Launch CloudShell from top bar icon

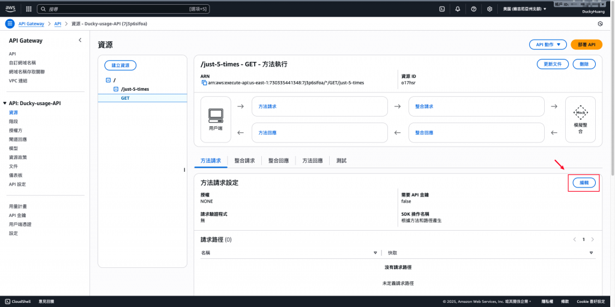[441, 9]
